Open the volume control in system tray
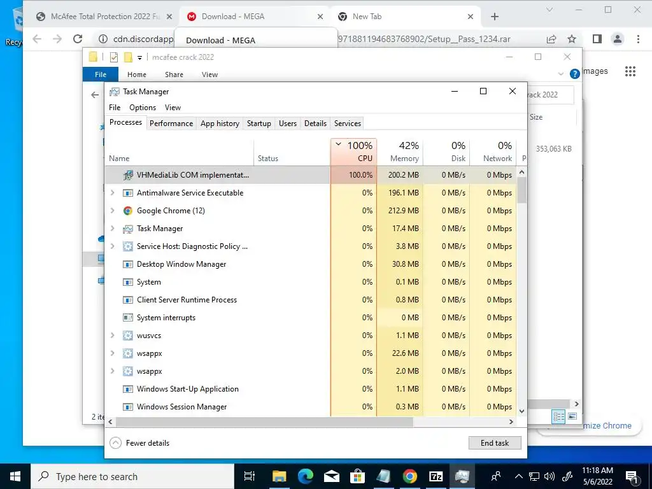 point(549,476)
